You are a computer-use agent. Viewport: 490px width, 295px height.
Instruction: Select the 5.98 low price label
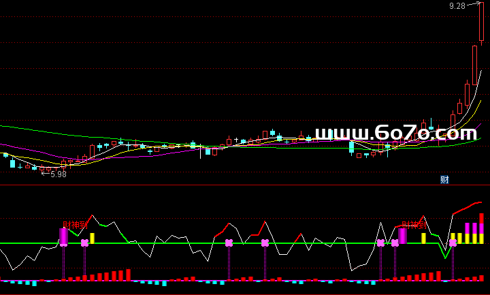pos(58,174)
